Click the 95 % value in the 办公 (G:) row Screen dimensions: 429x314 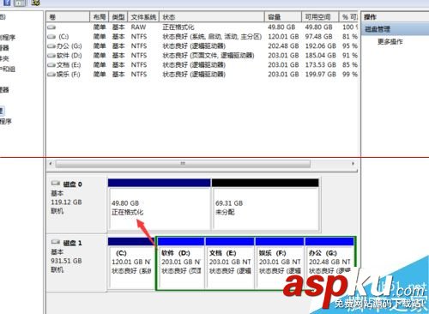(x=350, y=46)
